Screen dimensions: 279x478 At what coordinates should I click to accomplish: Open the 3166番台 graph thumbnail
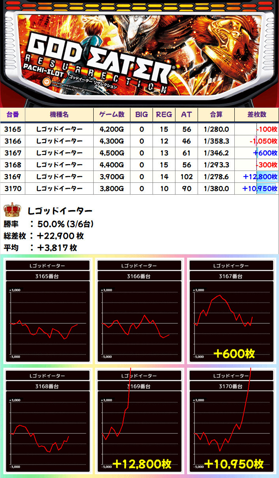pyautogui.click(x=140, y=311)
